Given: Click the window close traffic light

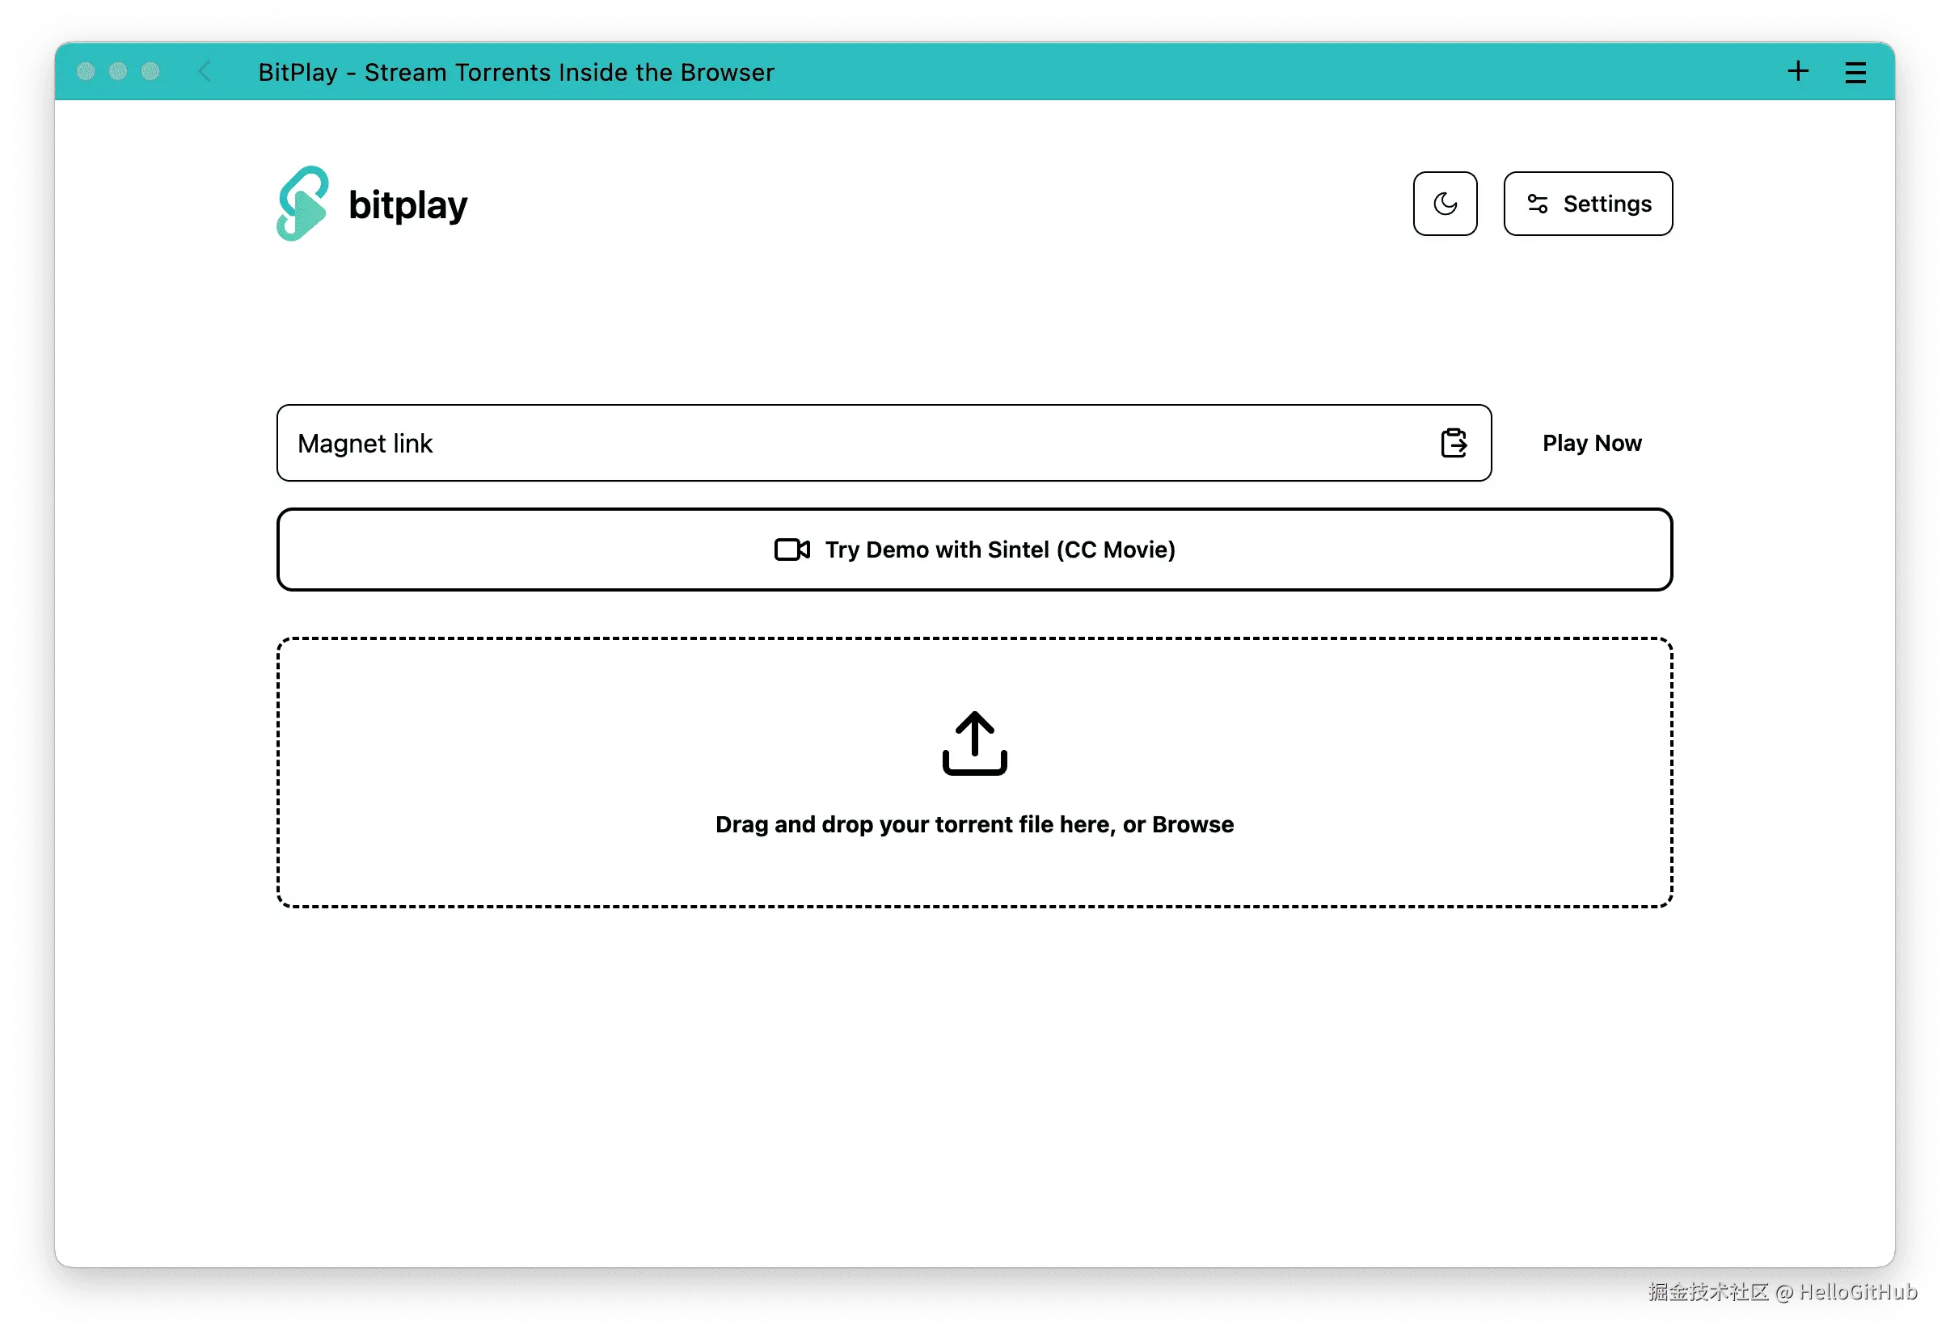Looking at the screenshot, I should [86, 71].
